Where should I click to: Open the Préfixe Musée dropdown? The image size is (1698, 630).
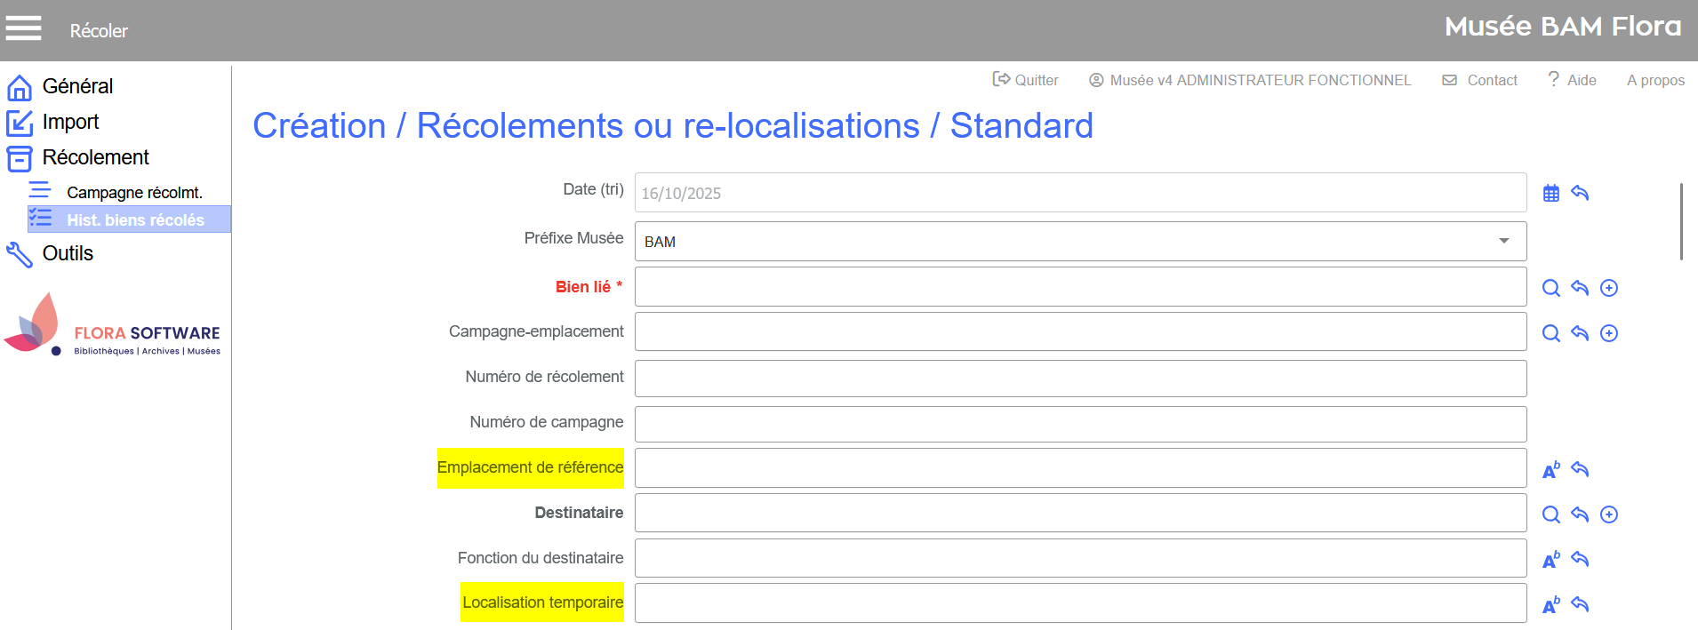point(1080,241)
